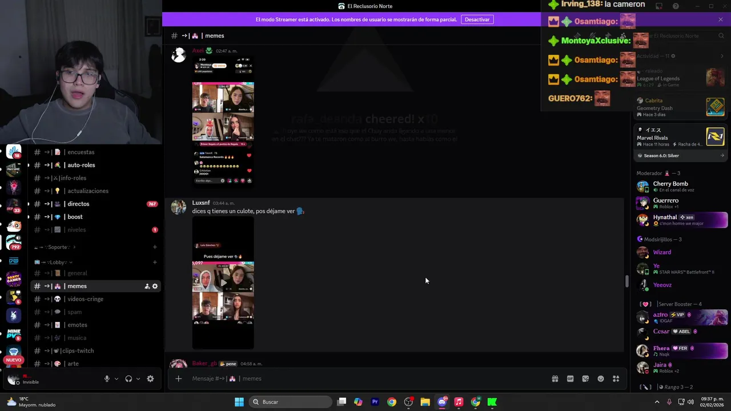This screenshot has height=411, width=731.
Task: Focus the memes message input field
Action: point(365,378)
